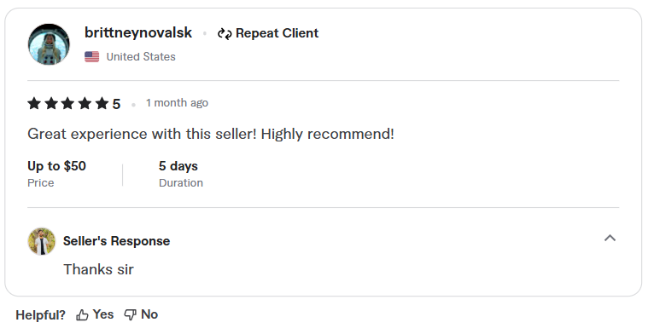This screenshot has height=334, width=654.
Task: Collapse the seller's response with chevron
Action: click(x=610, y=238)
